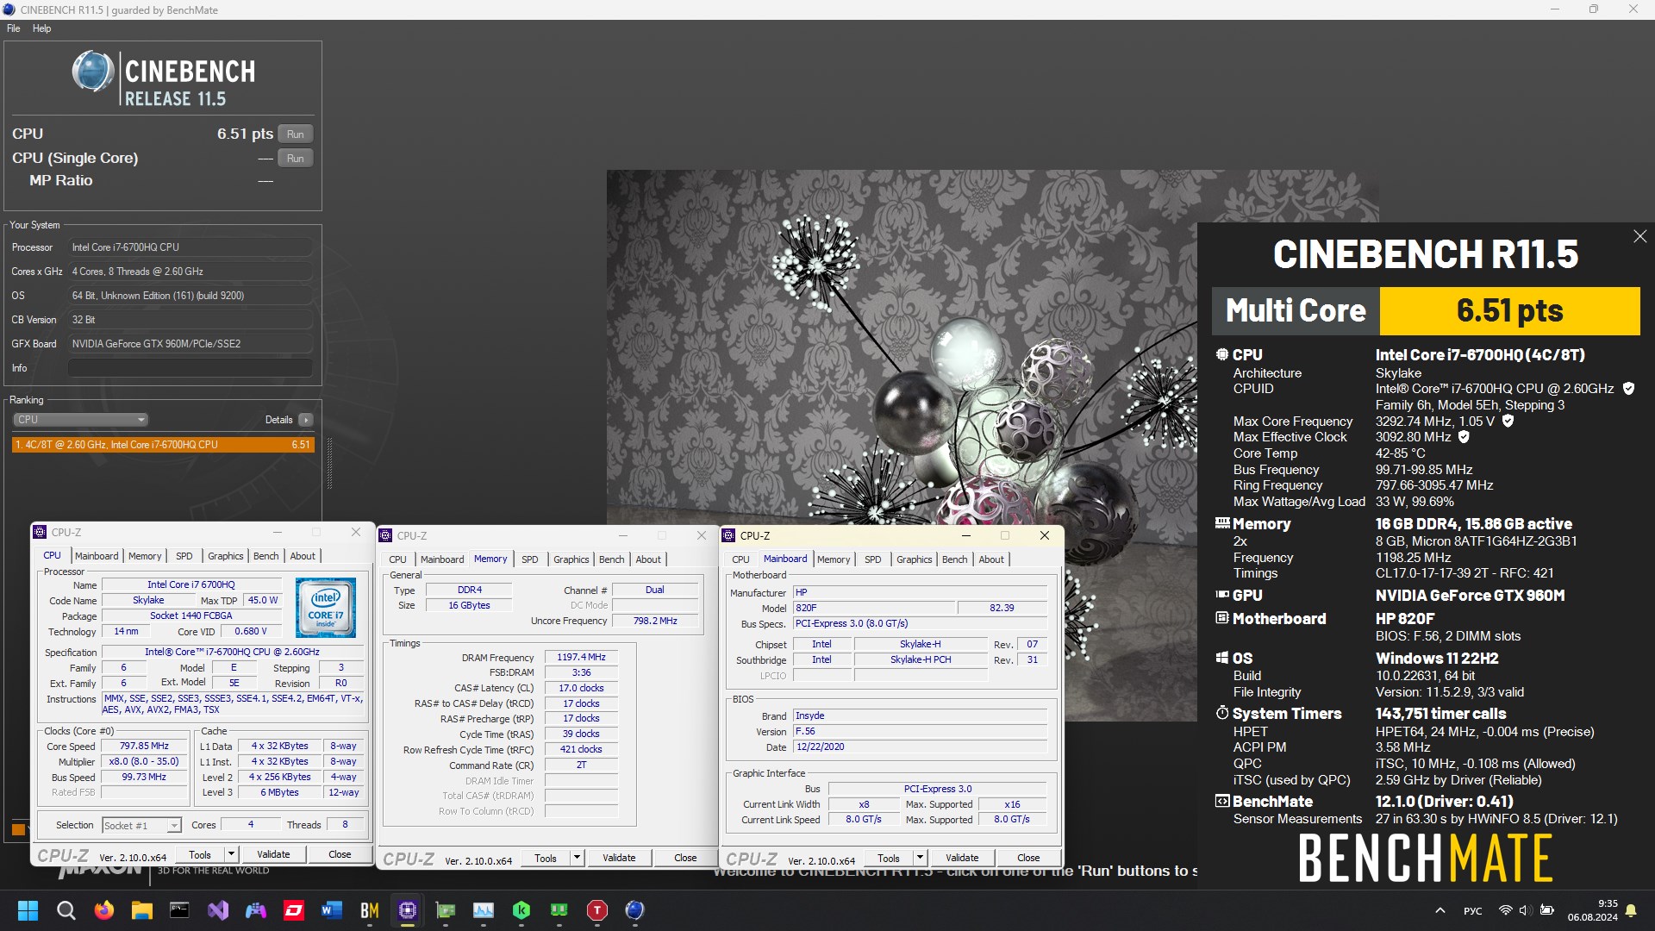The height and width of the screenshot is (931, 1655).
Task: Open taskbar Search
Action: coord(66,910)
